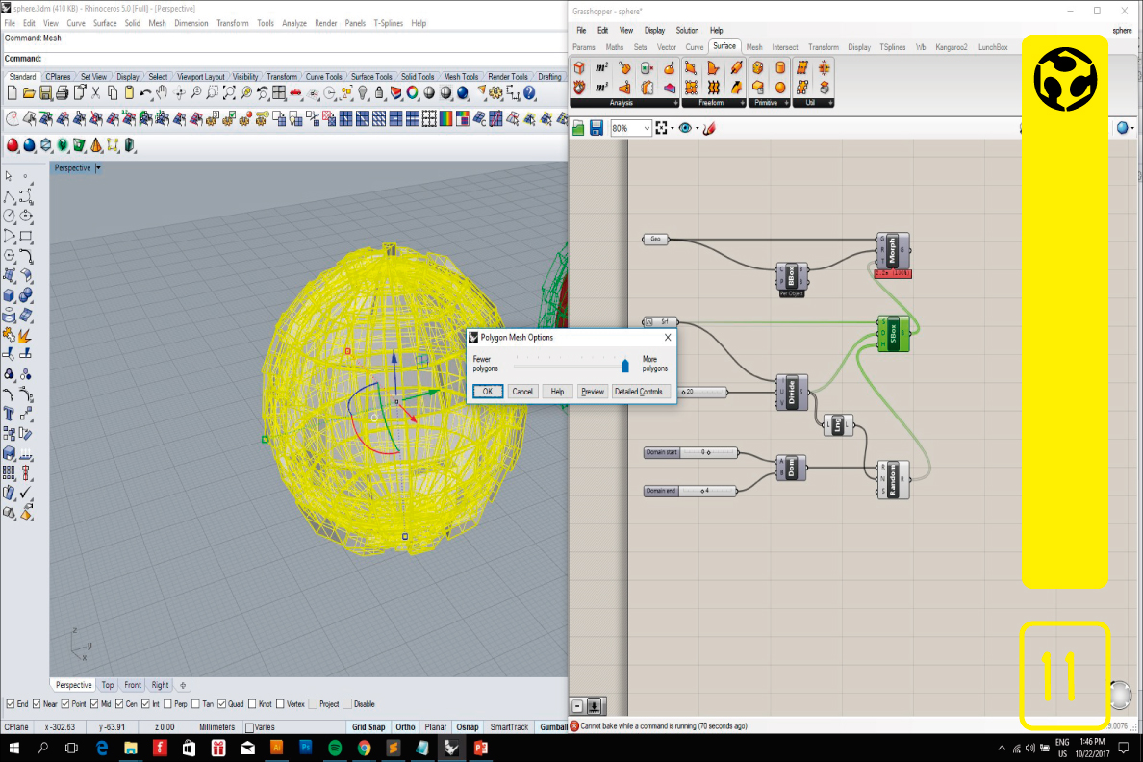Screen dimensions: 1143x762
Task: Expand the Grasshopper preview eye dropdown arrow
Action: point(697,128)
